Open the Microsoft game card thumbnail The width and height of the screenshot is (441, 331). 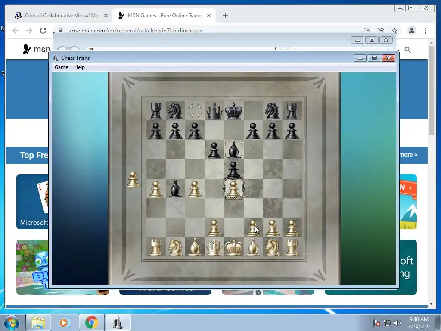pos(32,202)
